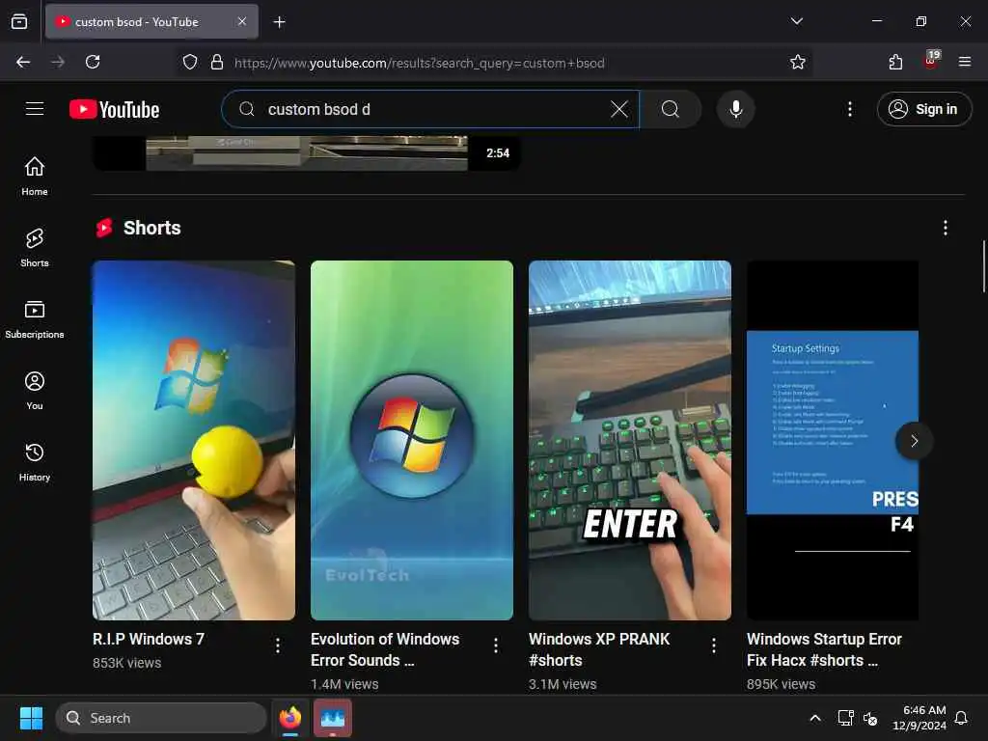Open the muted volume tray icon
This screenshot has height=741, width=988.
click(870, 718)
